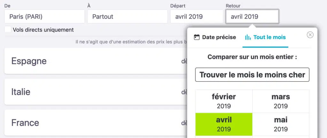Select the highlighted avril 2019 month
Viewport: 327px width, 138px height.
click(x=224, y=125)
